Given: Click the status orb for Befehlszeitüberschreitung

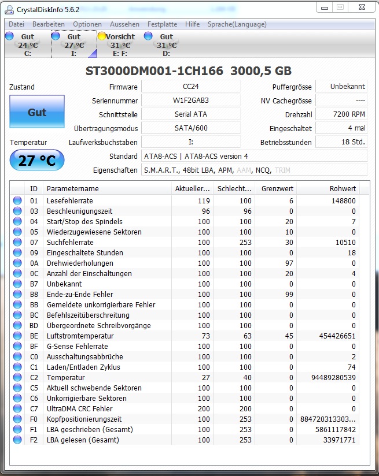Looking at the screenshot, I should pos(17,315).
